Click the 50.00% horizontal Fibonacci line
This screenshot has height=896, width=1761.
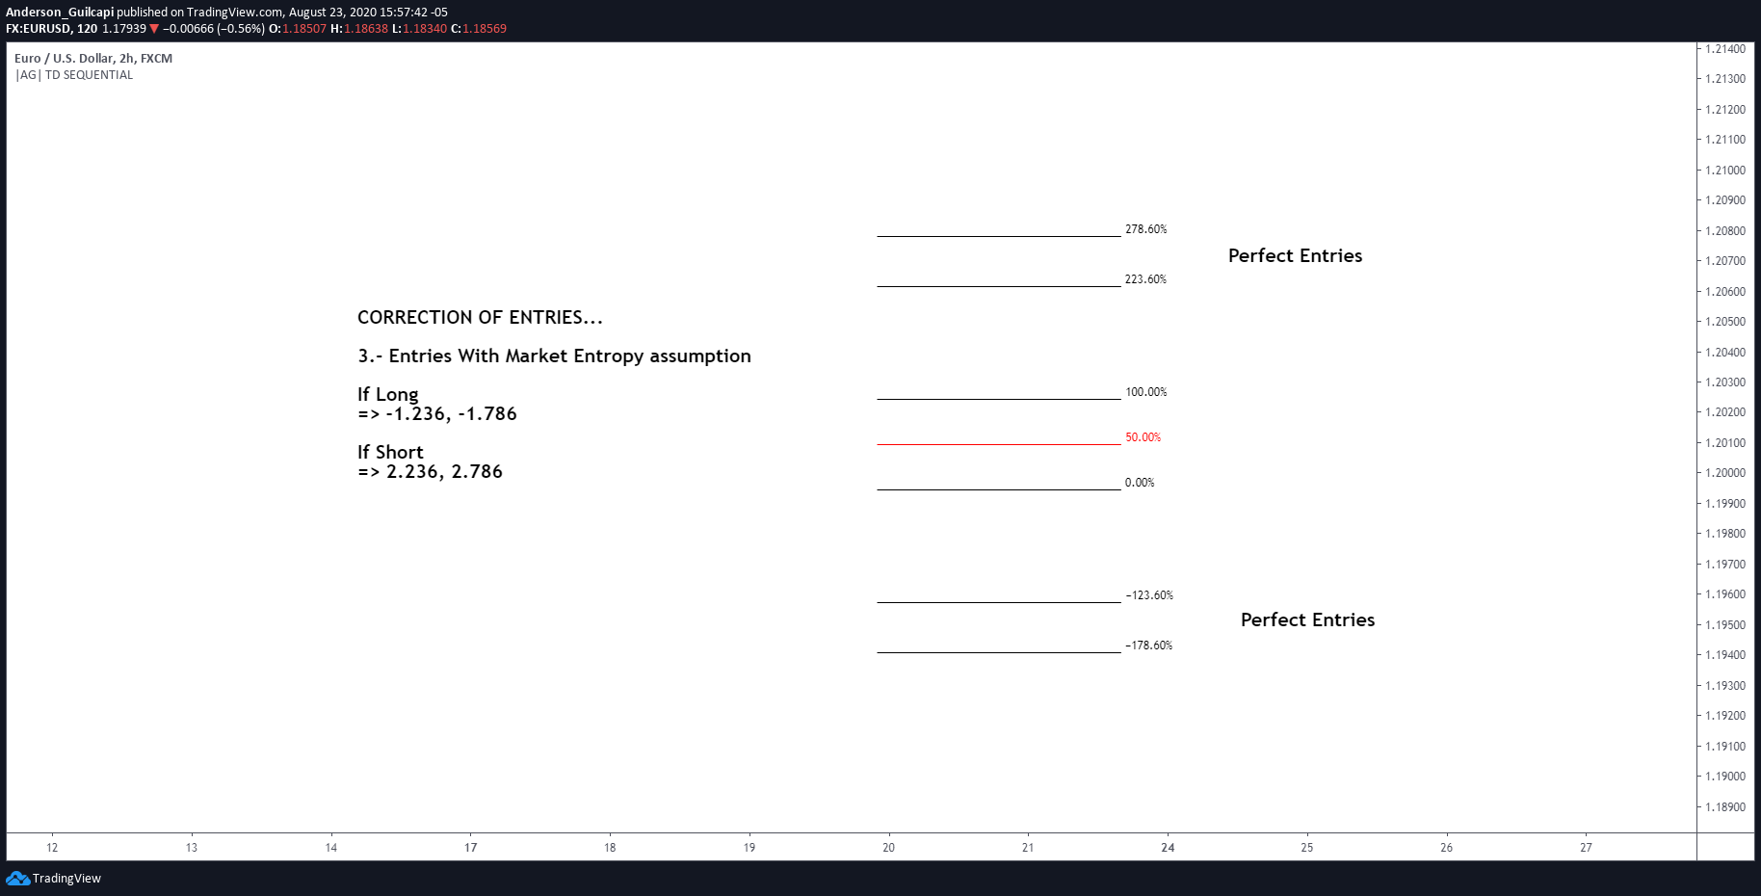[x=999, y=444]
